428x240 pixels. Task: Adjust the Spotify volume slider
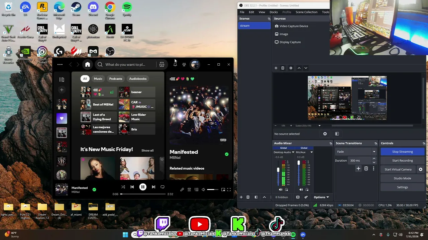pyautogui.click(x=213, y=190)
